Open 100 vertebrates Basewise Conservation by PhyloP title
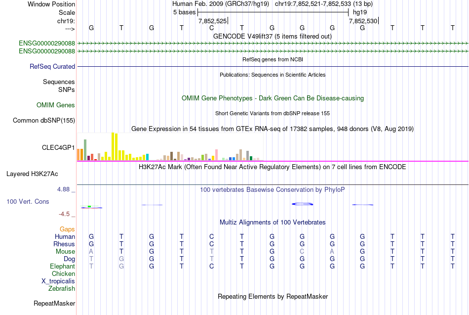Viewport: 469px width, 315px height. point(273,190)
